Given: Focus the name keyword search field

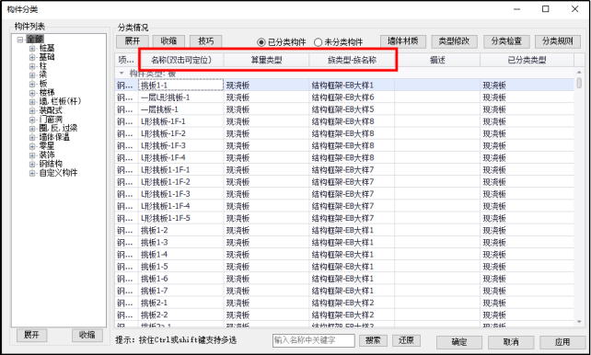Looking at the screenshot, I should coord(313,340).
